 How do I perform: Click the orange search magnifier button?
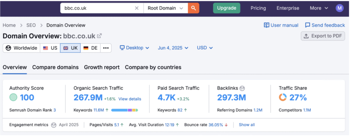pyautogui.click(x=194, y=8)
